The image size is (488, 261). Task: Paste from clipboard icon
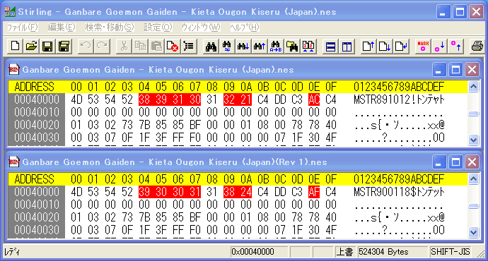click(x=156, y=47)
